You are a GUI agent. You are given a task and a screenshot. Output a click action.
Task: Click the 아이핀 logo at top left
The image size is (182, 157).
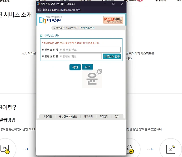pos(51,20)
